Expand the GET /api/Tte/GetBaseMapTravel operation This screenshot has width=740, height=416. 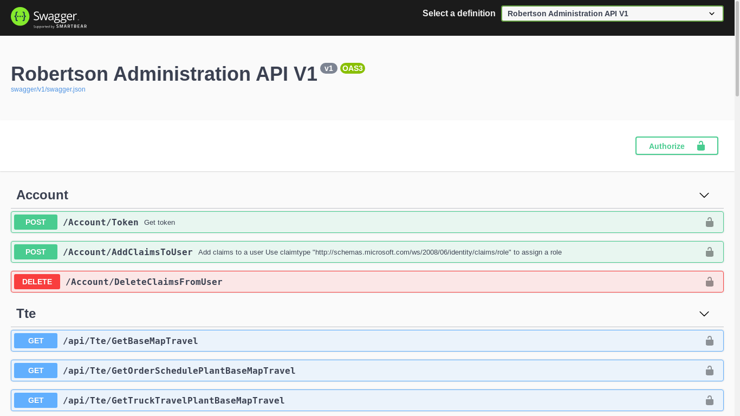367,341
